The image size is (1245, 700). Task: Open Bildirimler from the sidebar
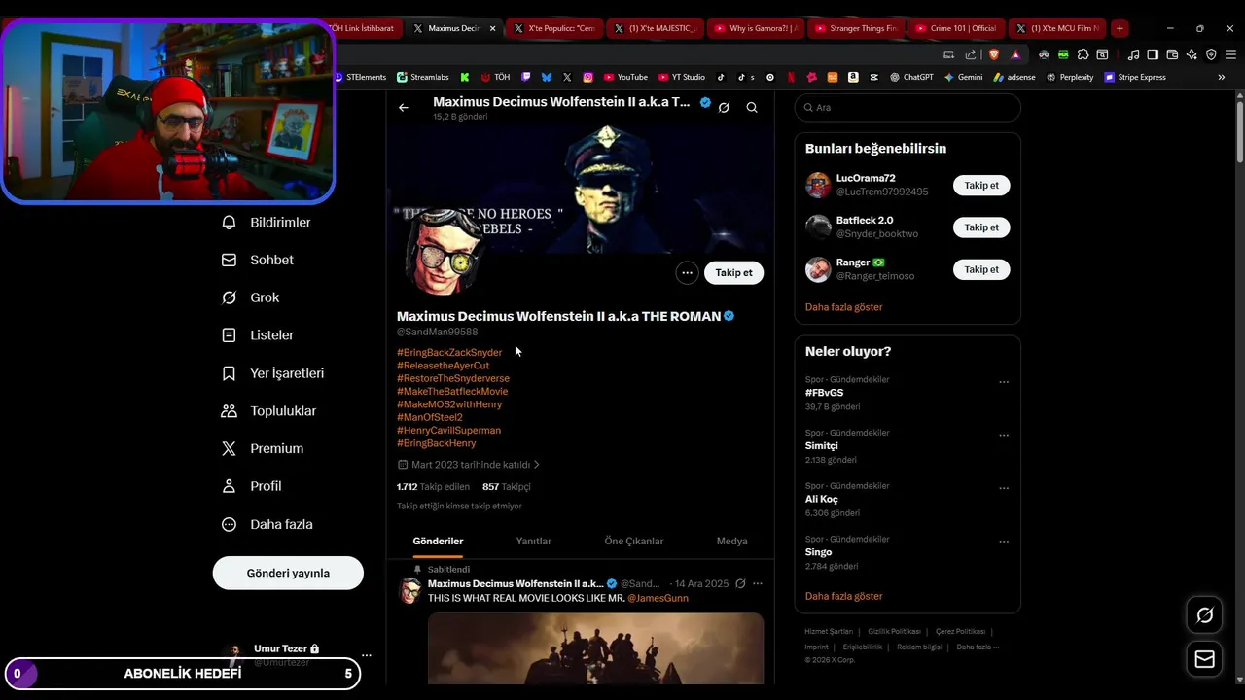267,223
